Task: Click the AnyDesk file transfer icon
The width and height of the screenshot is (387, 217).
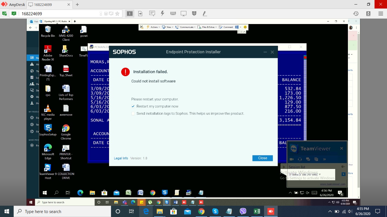Action: point(140,14)
